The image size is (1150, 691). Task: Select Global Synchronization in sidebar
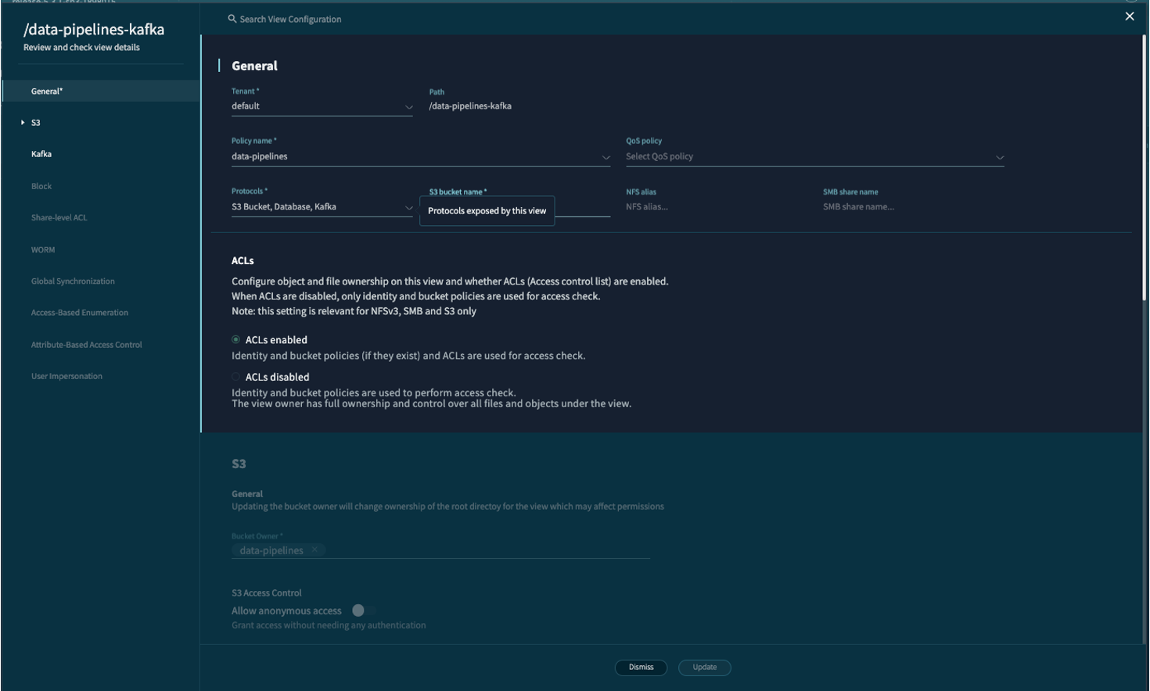pyautogui.click(x=73, y=281)
